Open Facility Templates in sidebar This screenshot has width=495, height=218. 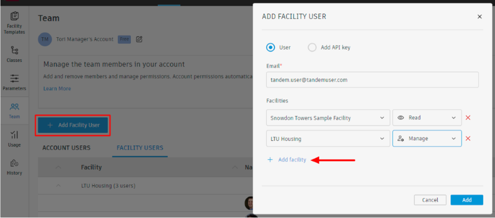[x=14, y=22]
